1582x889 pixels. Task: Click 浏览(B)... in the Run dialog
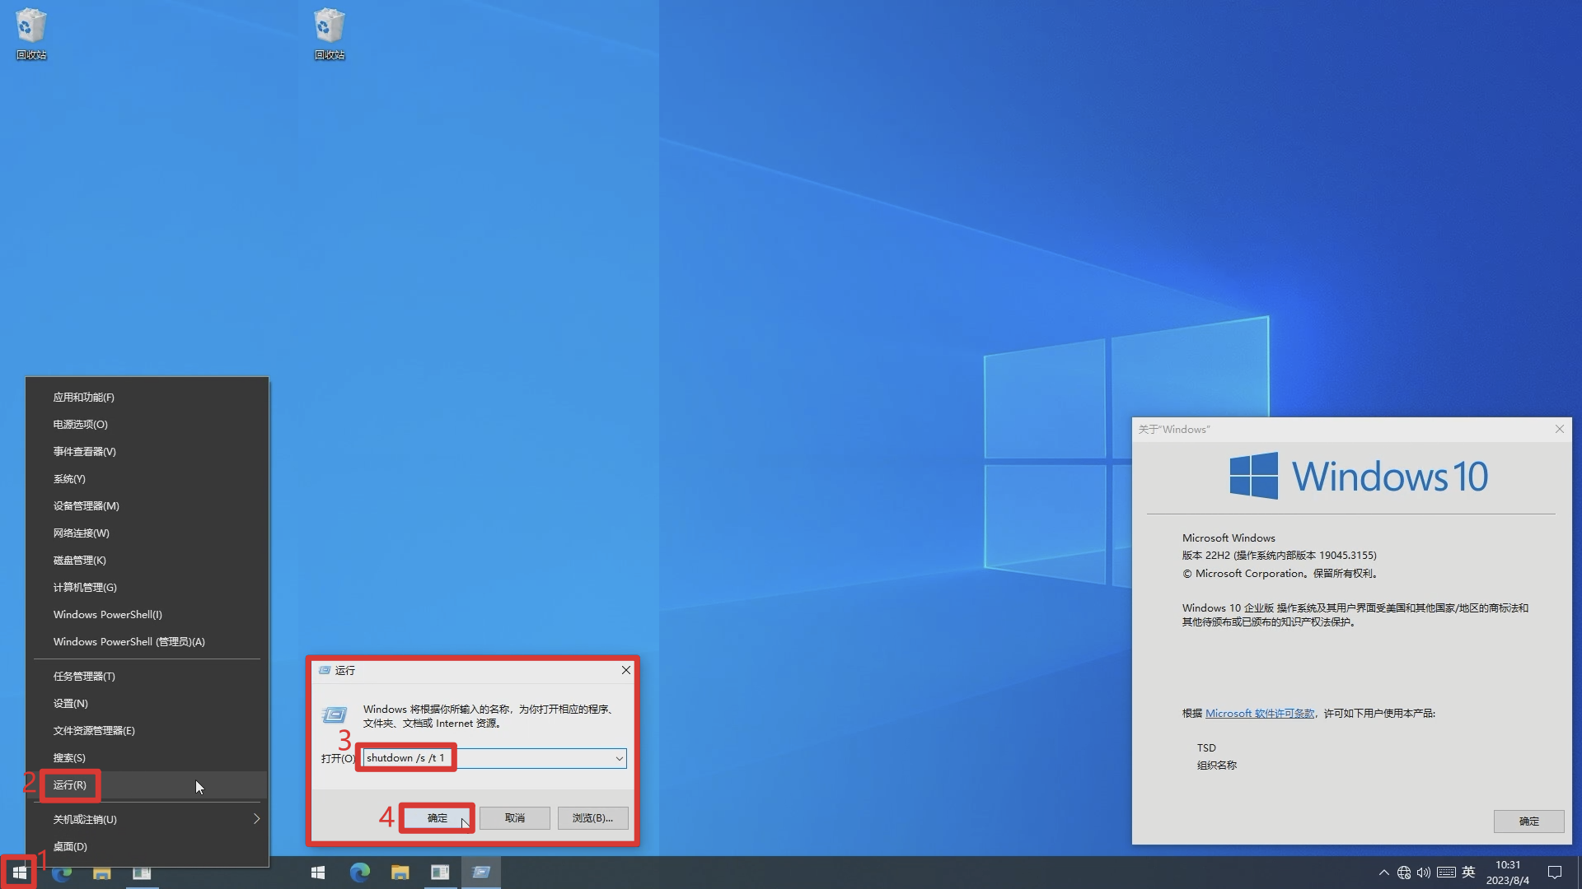592,817
